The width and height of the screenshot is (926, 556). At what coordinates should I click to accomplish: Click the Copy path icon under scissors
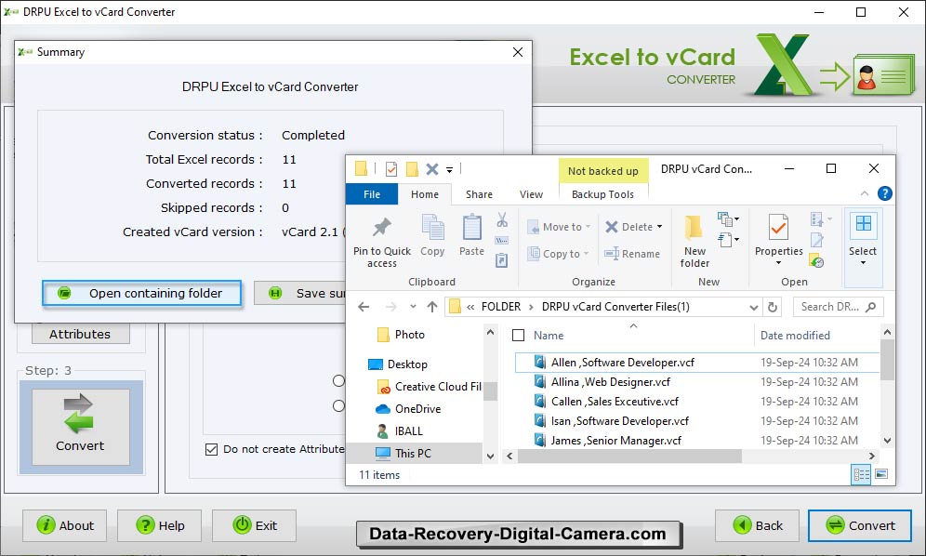click(502, 241)
